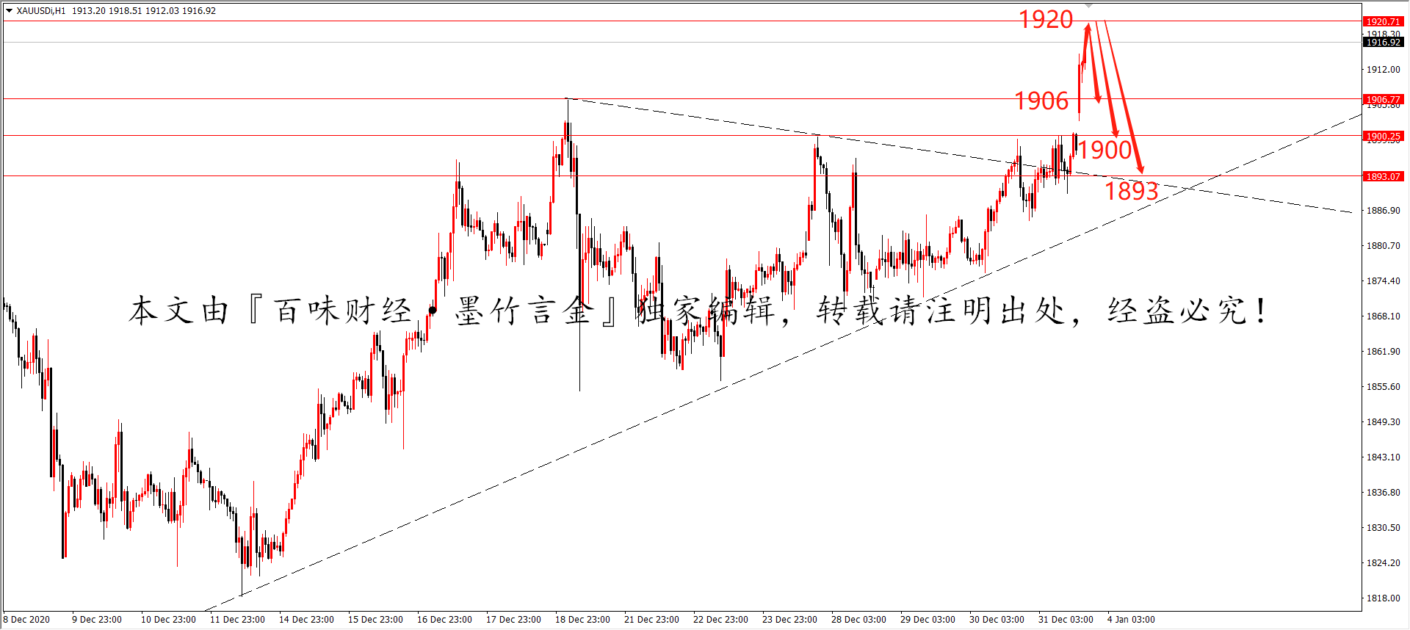Click the 16 Dec 23:00 time label

(x=444, y=620)
